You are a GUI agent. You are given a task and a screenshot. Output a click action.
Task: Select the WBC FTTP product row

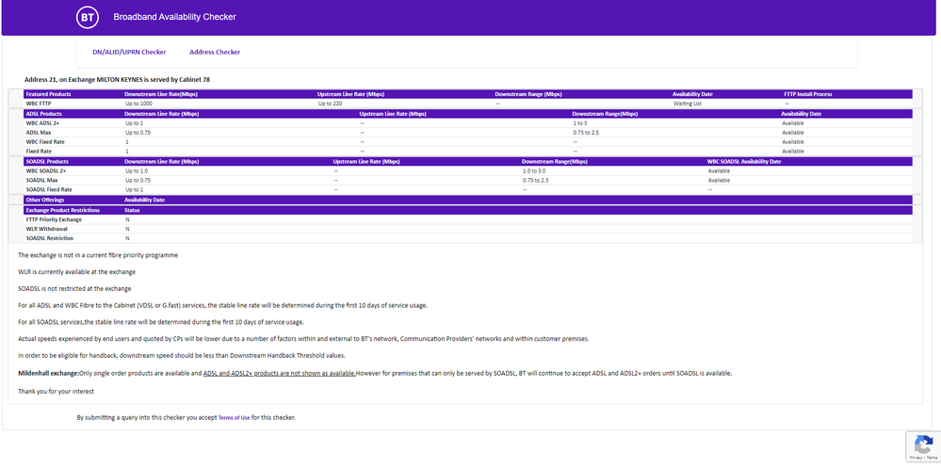[40, 104]
